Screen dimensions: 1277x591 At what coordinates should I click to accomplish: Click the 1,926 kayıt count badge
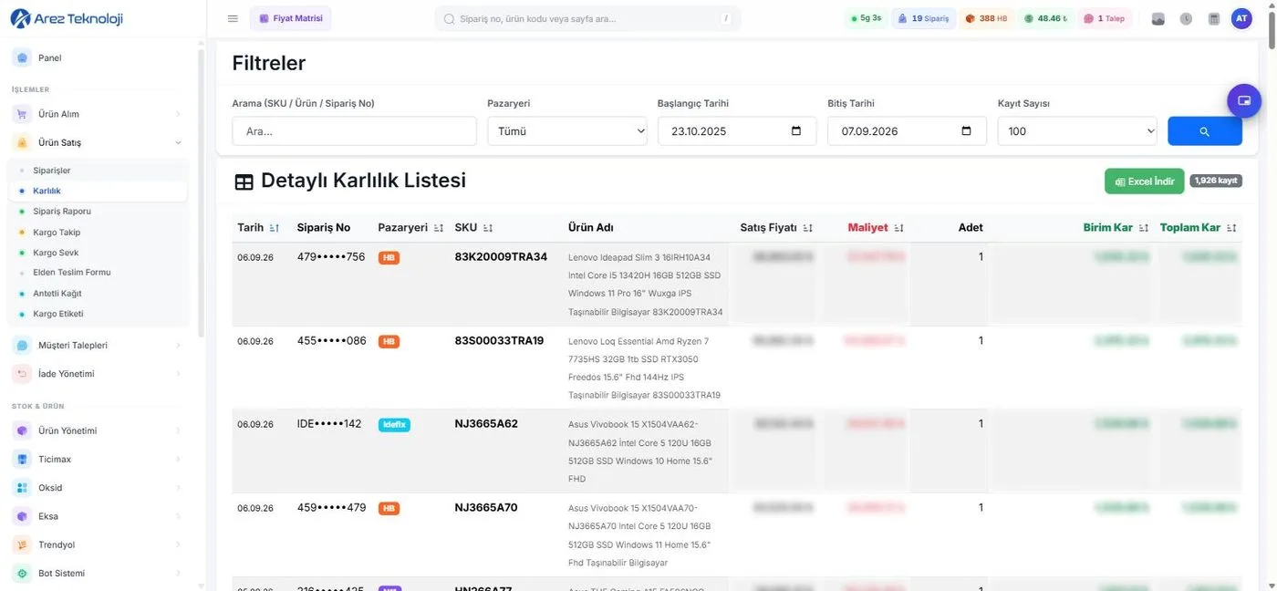coord(1216,181)
